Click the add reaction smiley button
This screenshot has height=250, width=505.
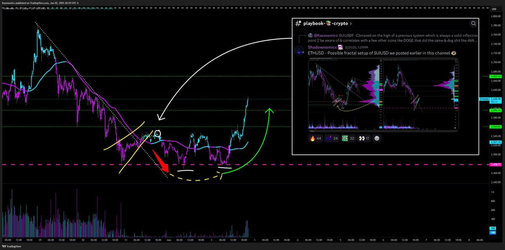coord(377,138)
